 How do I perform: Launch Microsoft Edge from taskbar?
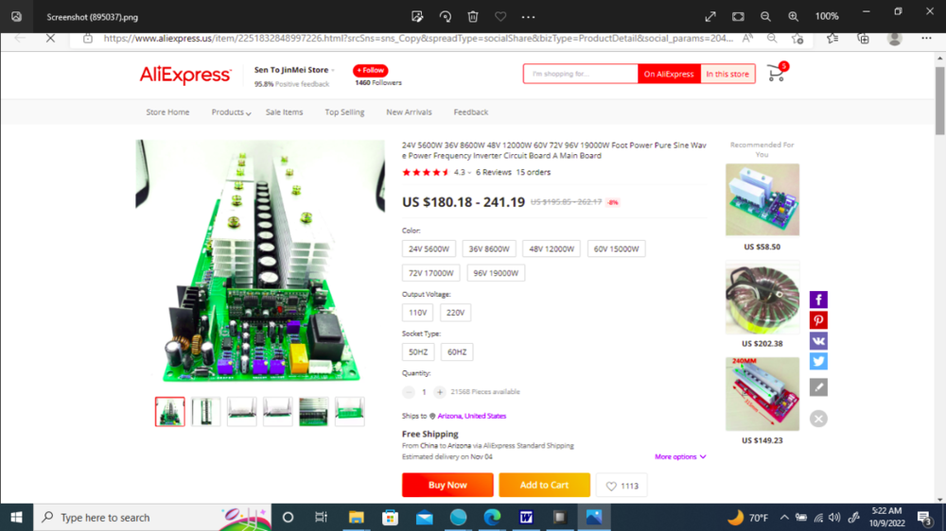coord(492,517)
